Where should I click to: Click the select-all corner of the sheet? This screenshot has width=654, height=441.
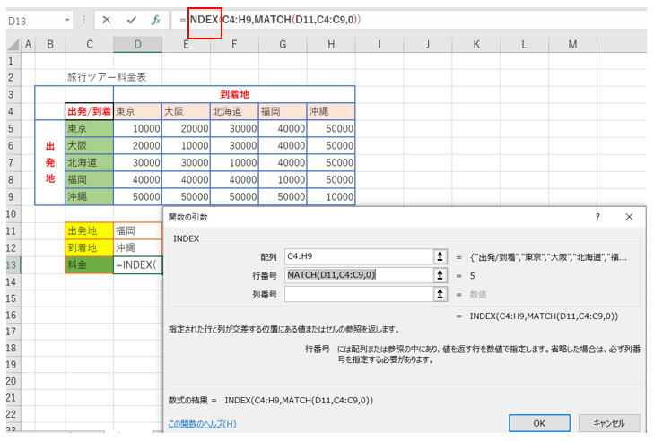13,44
